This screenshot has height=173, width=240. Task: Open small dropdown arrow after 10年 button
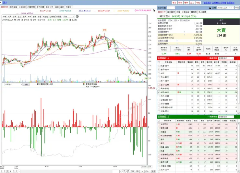coord(150,171)
